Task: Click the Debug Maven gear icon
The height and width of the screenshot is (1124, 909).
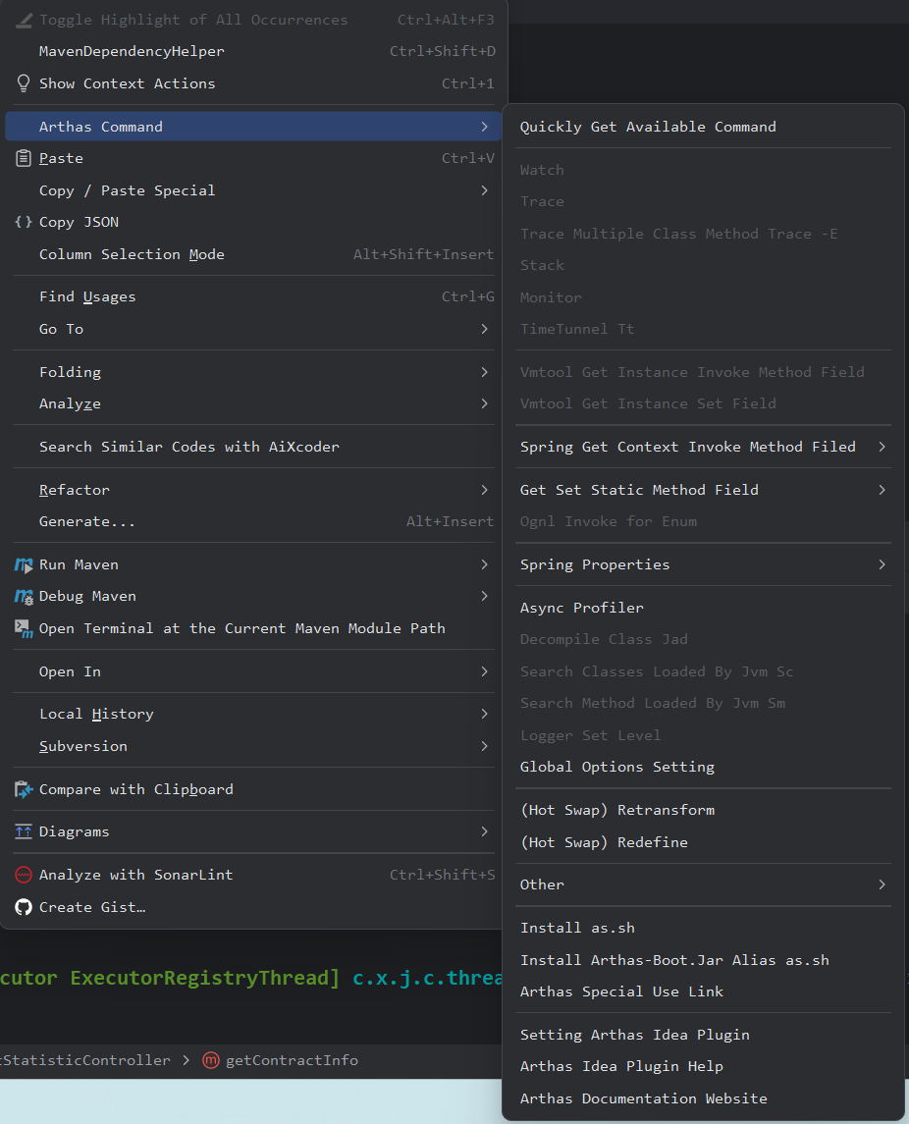Action: pos(24,597)
